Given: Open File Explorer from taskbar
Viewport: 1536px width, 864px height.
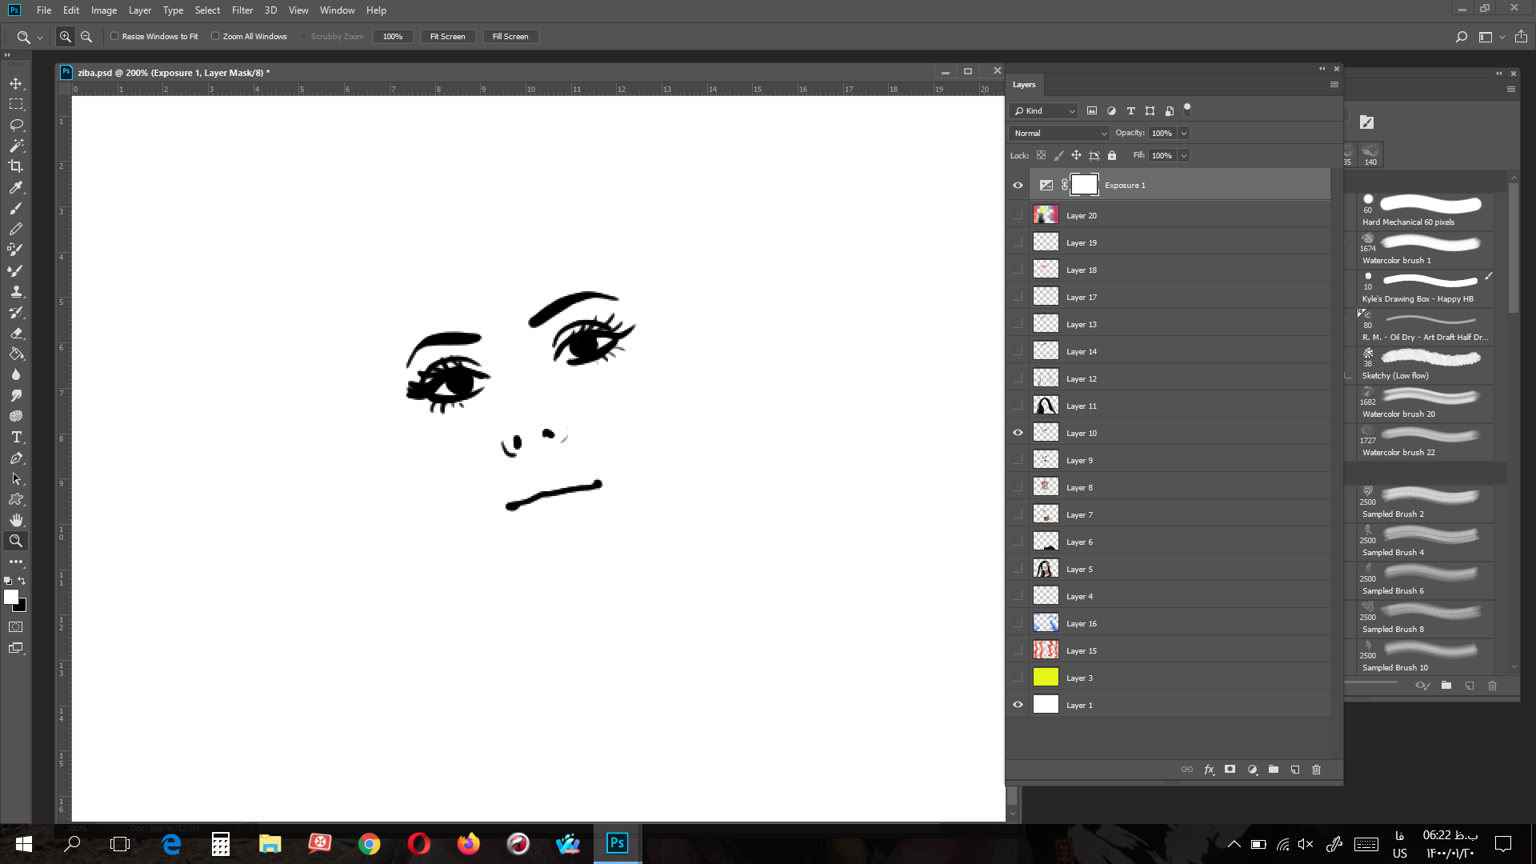Looking at the screenshot, I should point(270,844).
